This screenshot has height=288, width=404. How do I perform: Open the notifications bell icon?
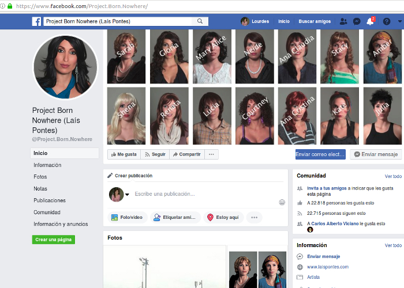click(370, 21)
